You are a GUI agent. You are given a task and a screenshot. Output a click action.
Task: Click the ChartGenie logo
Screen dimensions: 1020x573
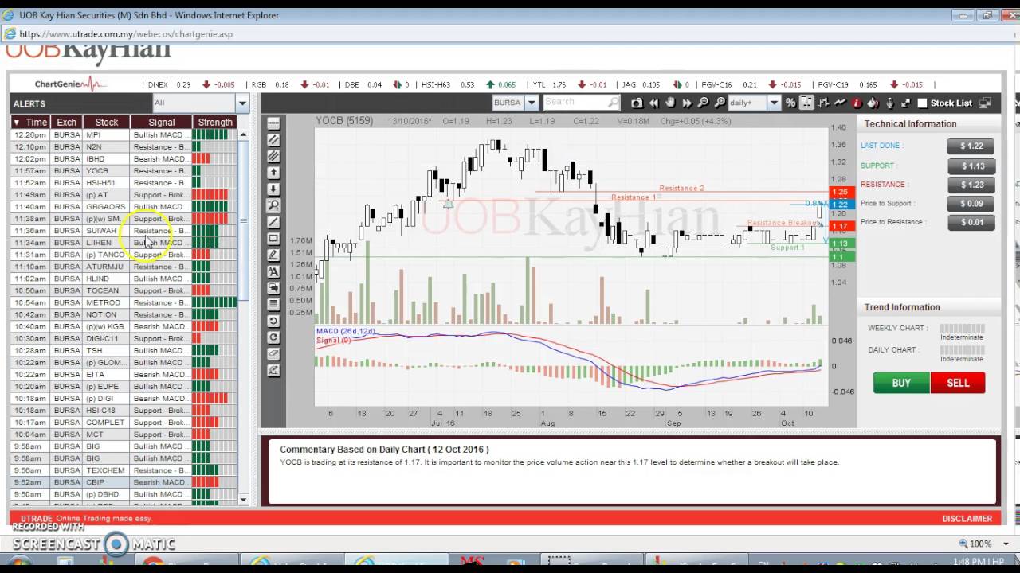(x=70, y=84)
